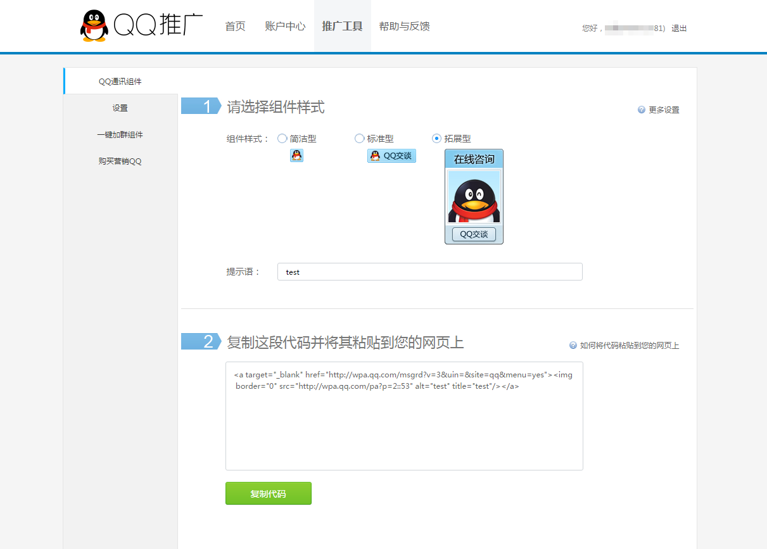Image resolution: width=767 pixels, height=549 pixels.
Task: Click the blue step 1 arrow badge
Action: coord(201,106)
